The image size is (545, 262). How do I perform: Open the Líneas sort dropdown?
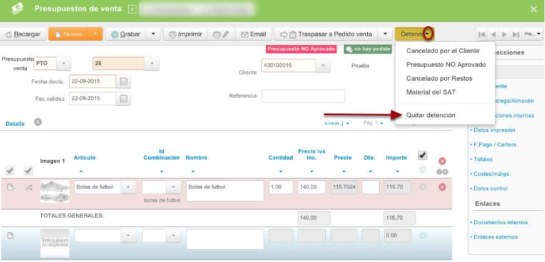(x=337, y=123)
